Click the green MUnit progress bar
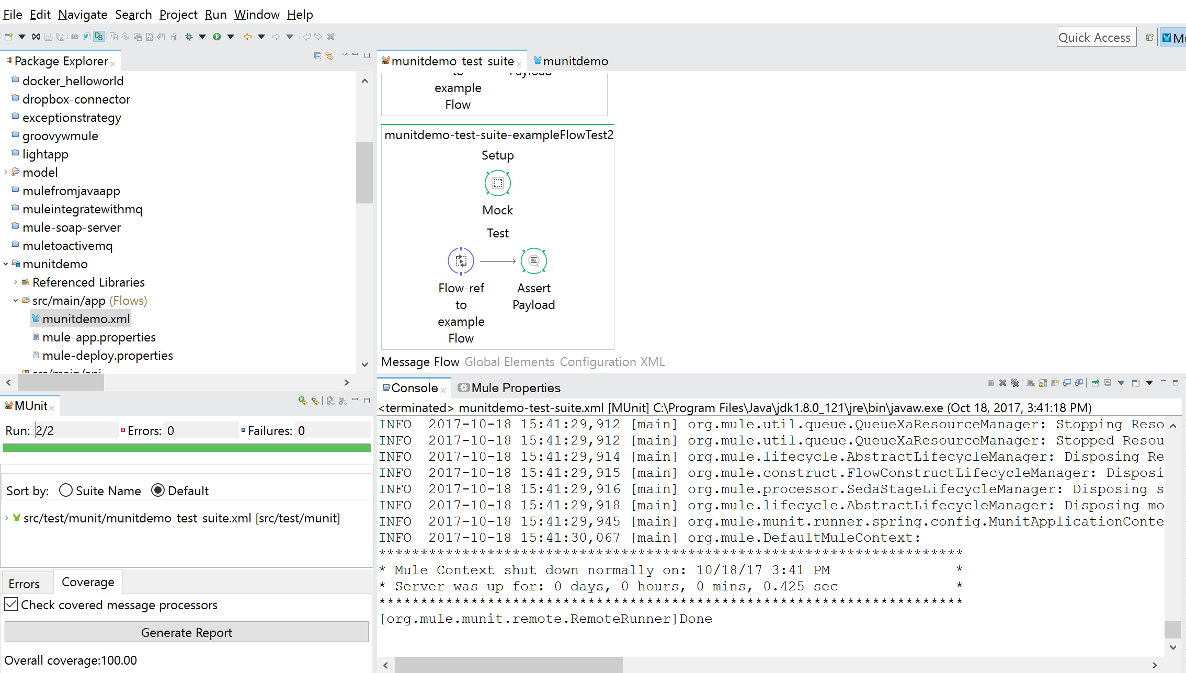Screen dimensions: 1186x673 [186, 450]
